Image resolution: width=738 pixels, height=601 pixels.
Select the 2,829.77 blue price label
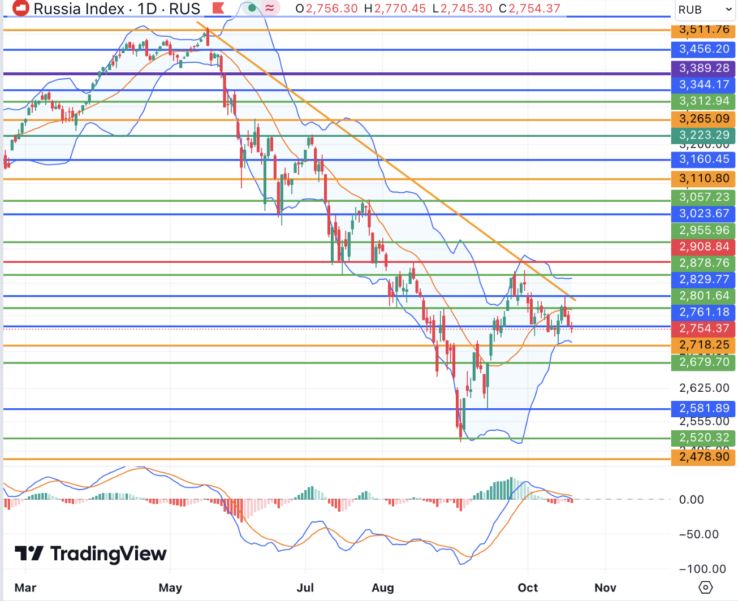coord(704,279)
